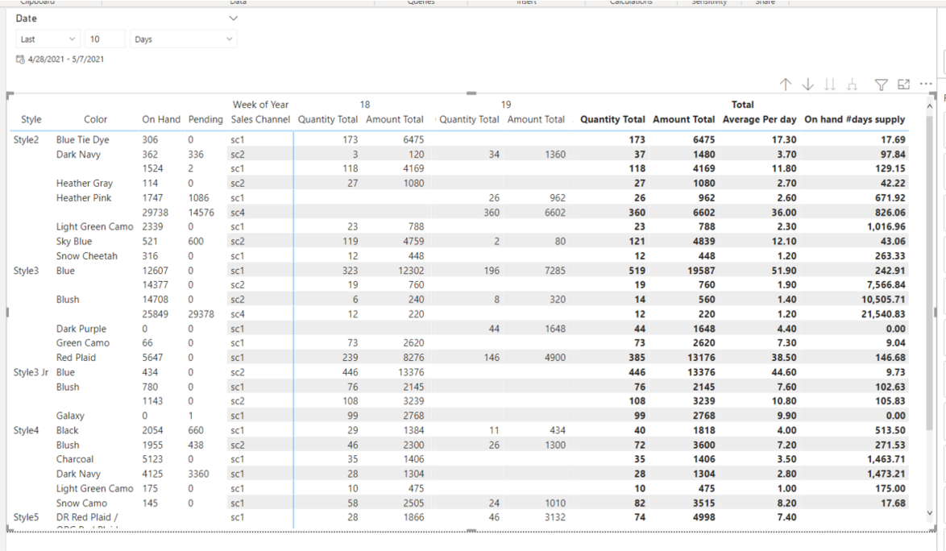Click the Heather Gray color cell
Screen dimensions: 946x551
point(85,184)
